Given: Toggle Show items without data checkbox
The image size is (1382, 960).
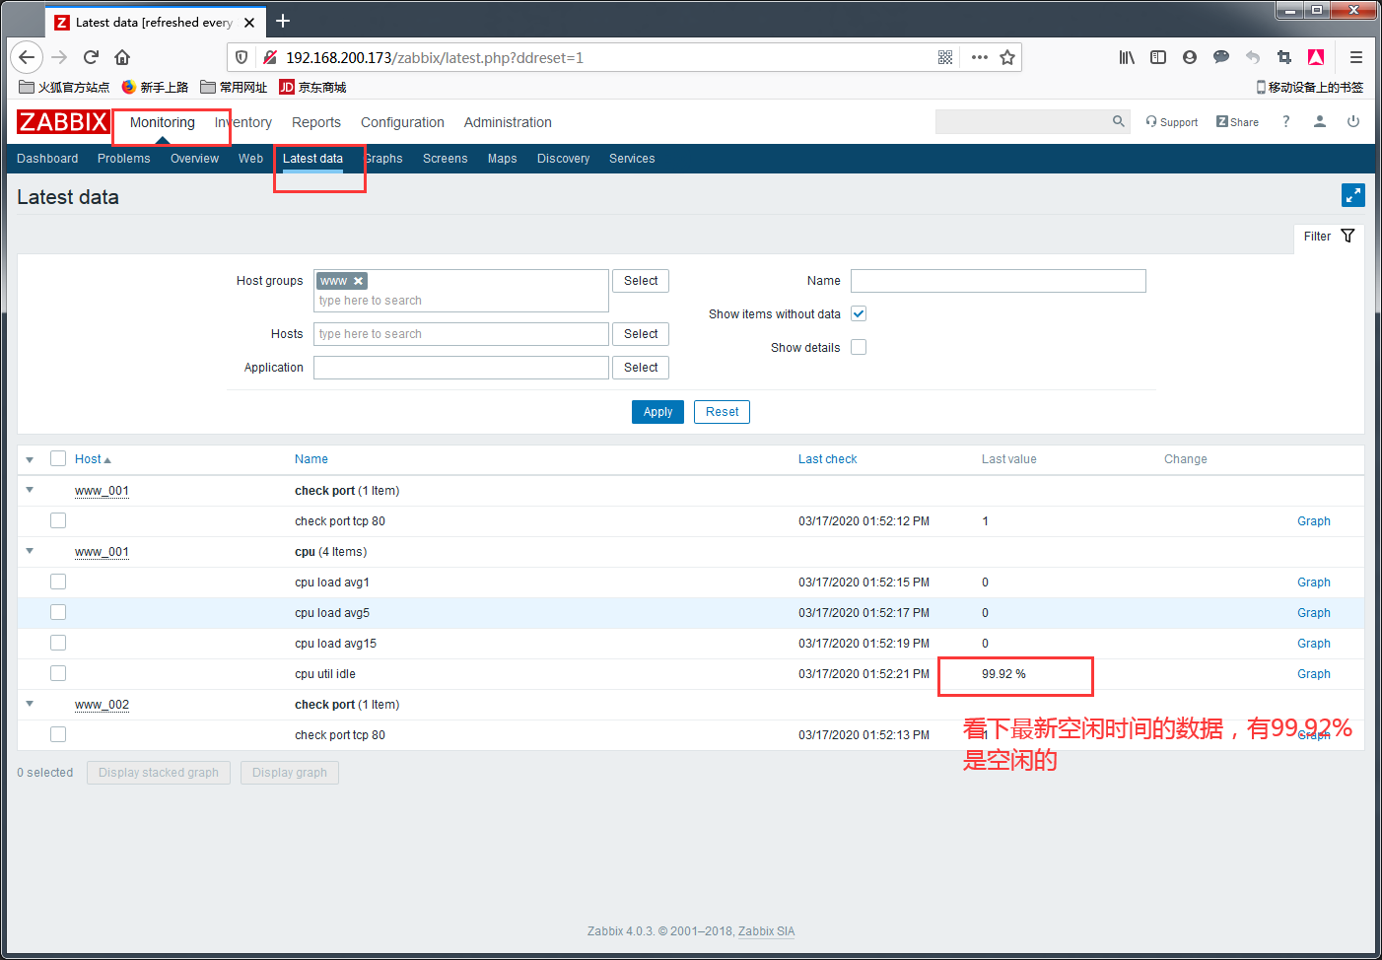Looking at the screenshot, I should [x=859, y=313].
